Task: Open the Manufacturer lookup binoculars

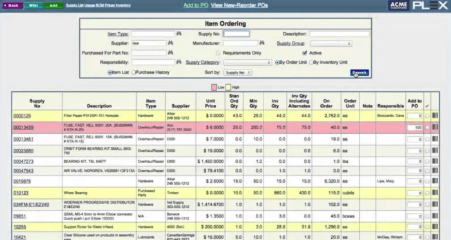Action: point(262,43)
